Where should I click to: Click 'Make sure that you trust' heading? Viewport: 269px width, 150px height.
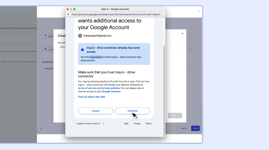tap(106, 74)
